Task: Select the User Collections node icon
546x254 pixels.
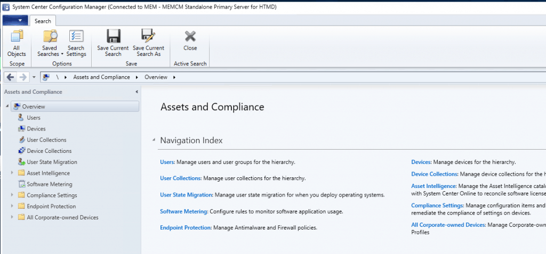Action: [21, 140]
